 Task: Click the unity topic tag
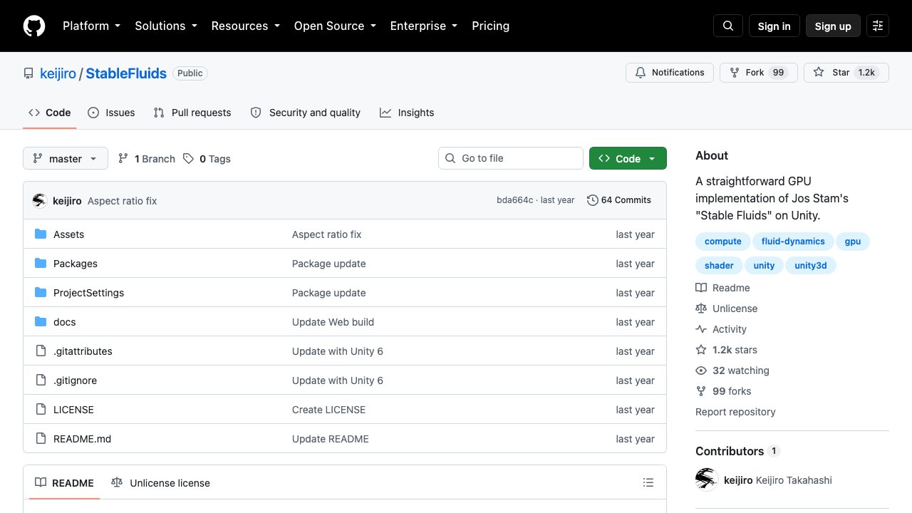(764, 266)
